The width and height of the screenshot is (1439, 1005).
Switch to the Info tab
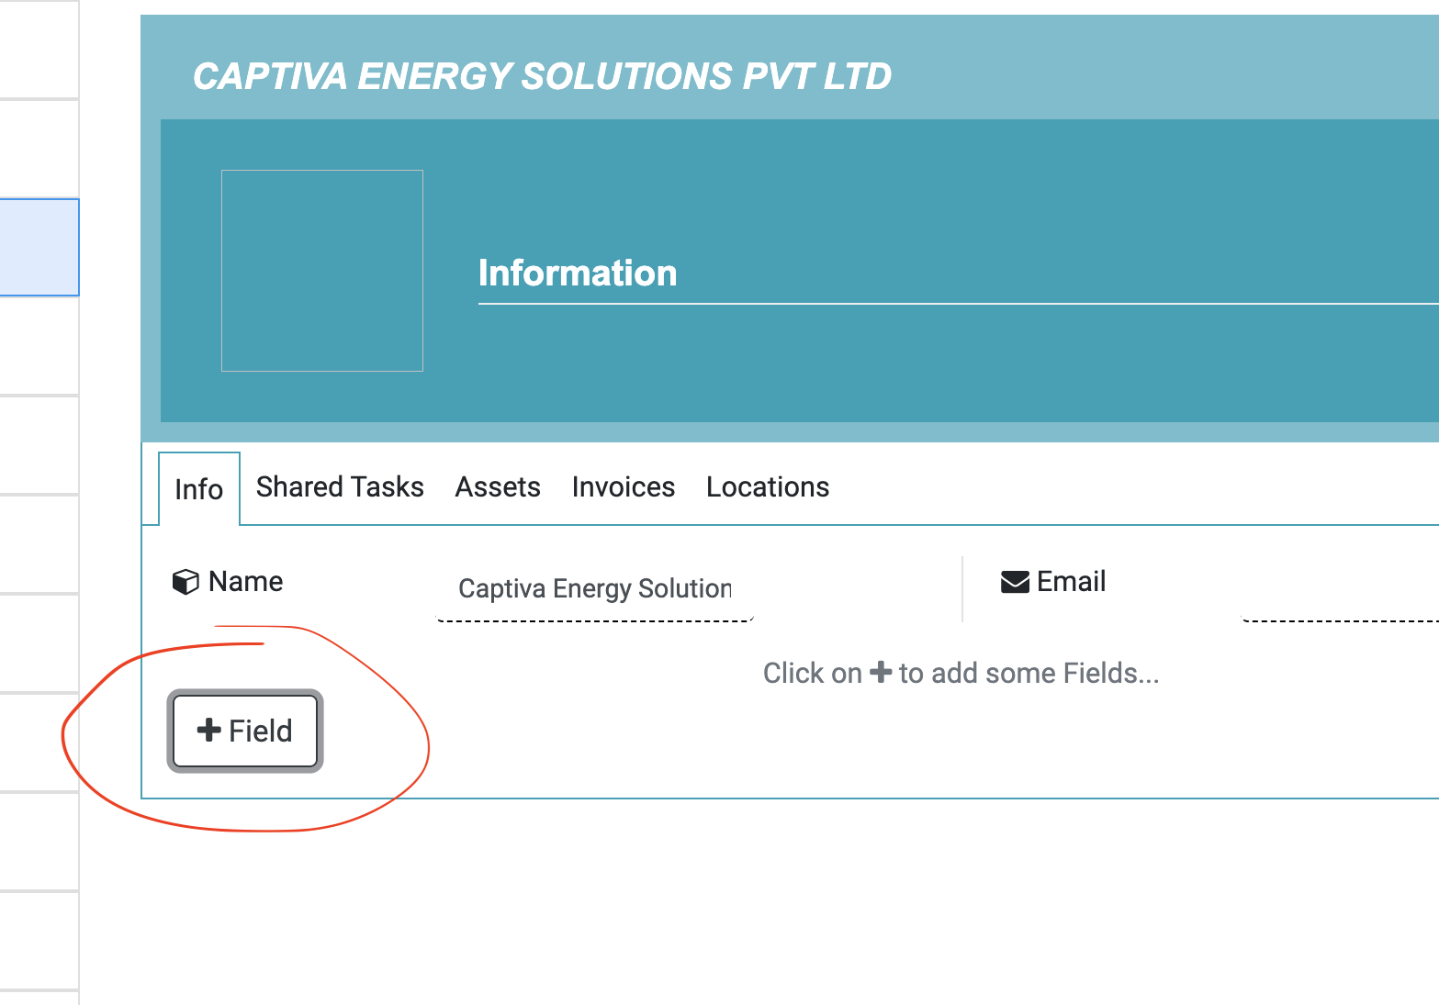tap(199, 489)
